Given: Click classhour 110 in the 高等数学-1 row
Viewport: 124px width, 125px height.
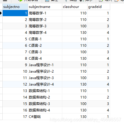Looking at the screenshot, I should click(x=75, y=13).
